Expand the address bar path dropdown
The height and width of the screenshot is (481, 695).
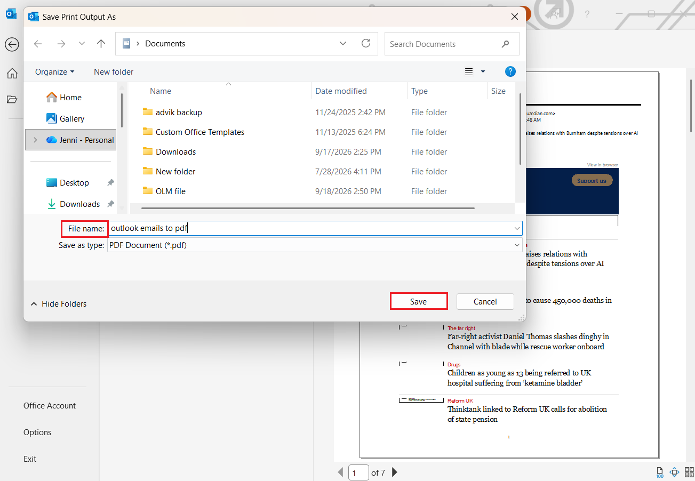343,44
